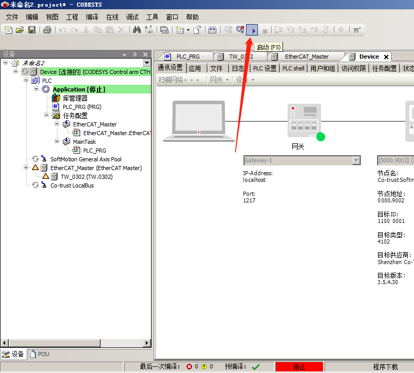Viewport: 414px width, 373px height.
Task: Click the Step Out debug icon
Action: pyautogui.click(x=303, y=30)
